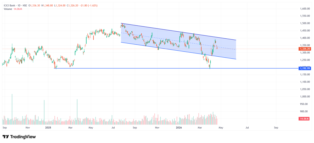
Task: Click the close value C1,326.20
Action: coord(73,5)
